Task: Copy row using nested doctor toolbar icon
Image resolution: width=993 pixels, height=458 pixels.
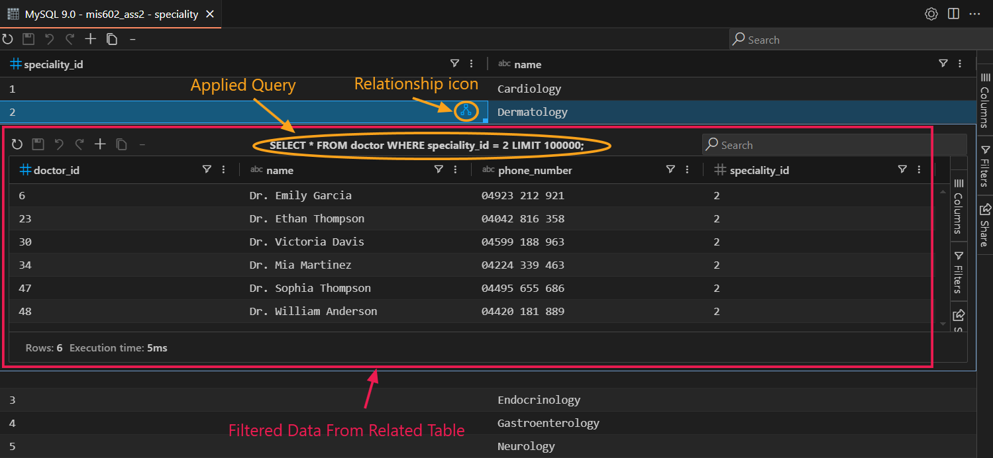Action: pos(121,144)
